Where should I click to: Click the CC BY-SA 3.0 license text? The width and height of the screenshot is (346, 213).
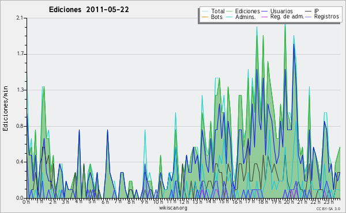328,209
